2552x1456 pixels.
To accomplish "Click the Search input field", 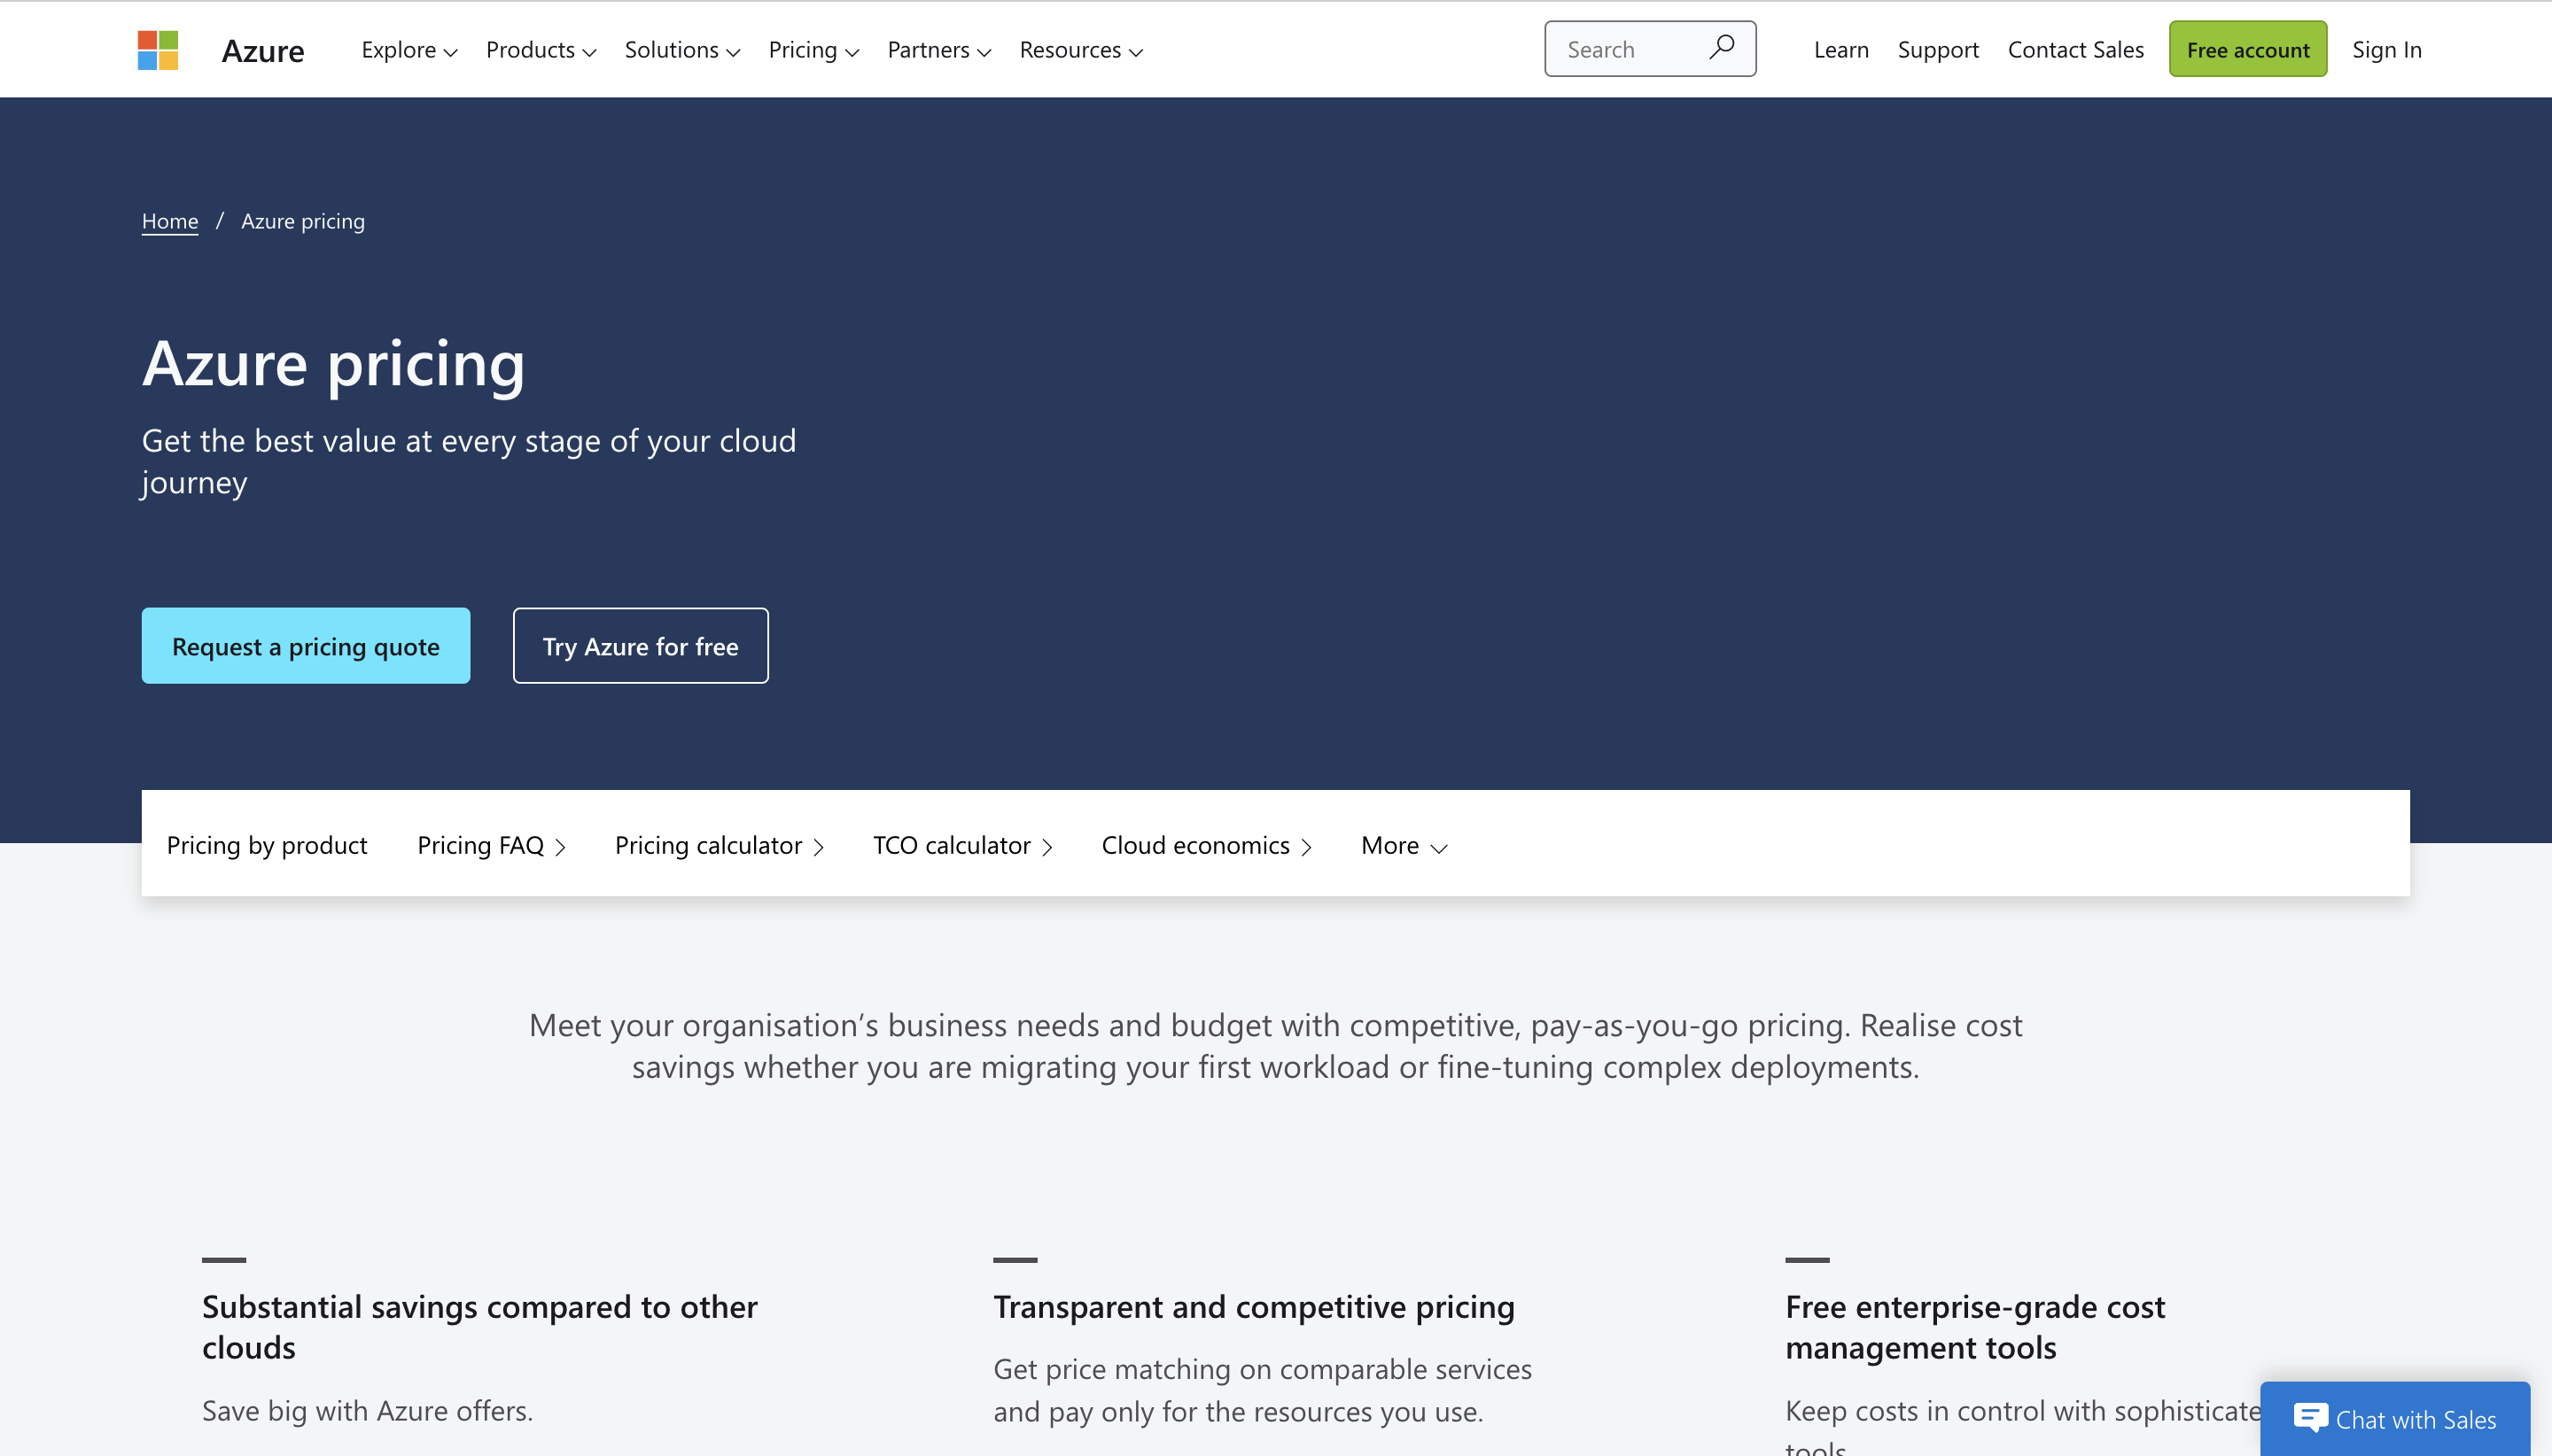I will [x=1647, y=47].
